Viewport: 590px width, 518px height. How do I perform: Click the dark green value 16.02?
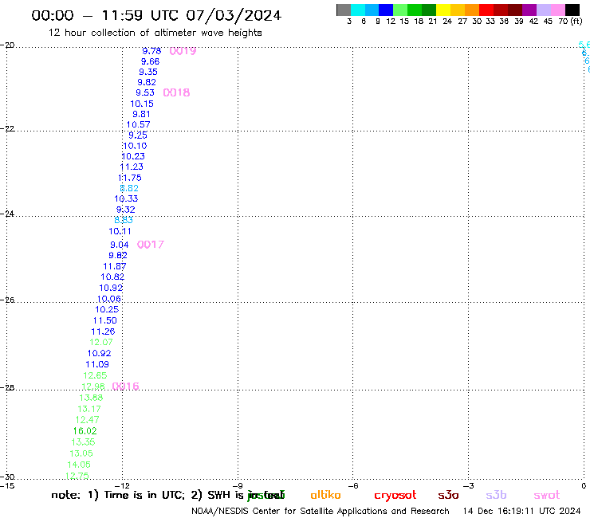pyautogui.click(x=85, y=431)
